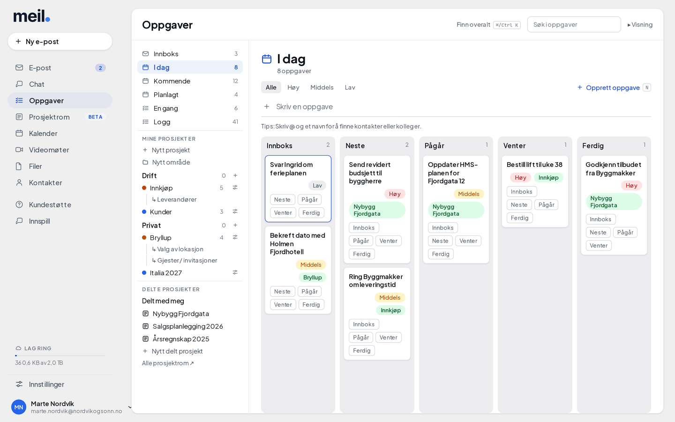Move Bestill lift card to Pågår

[546, 205]
